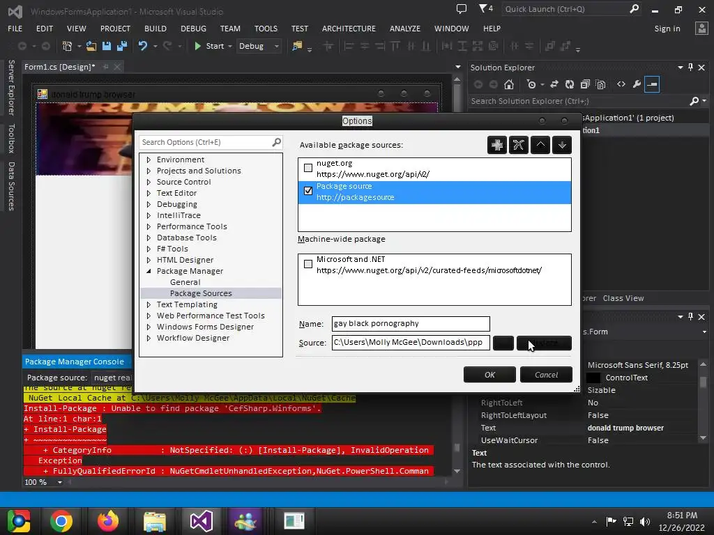Toggle Microsoft and .NET source checkbox
714x535 pixels.
point(308,264)
